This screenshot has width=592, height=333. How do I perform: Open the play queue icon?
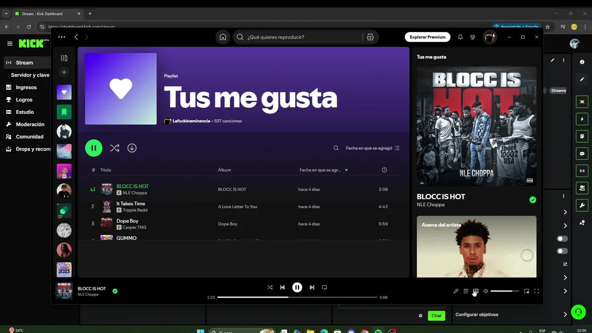[x=466, y=291]
